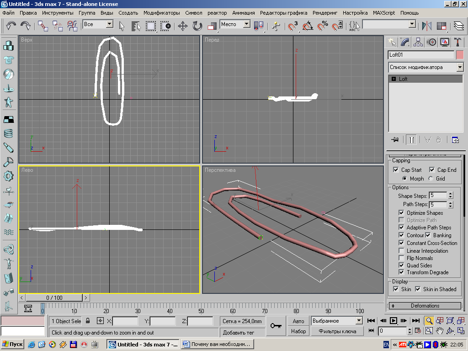Click the Undo arrow icon

11,26
